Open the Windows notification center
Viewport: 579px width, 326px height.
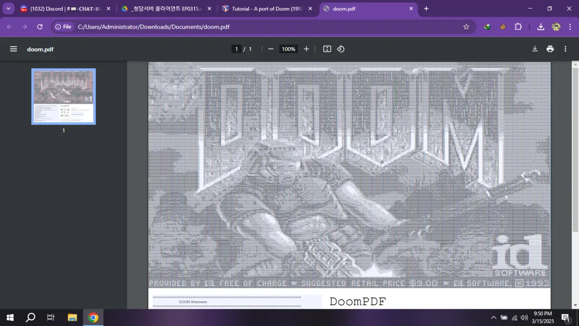click(565, 317)
